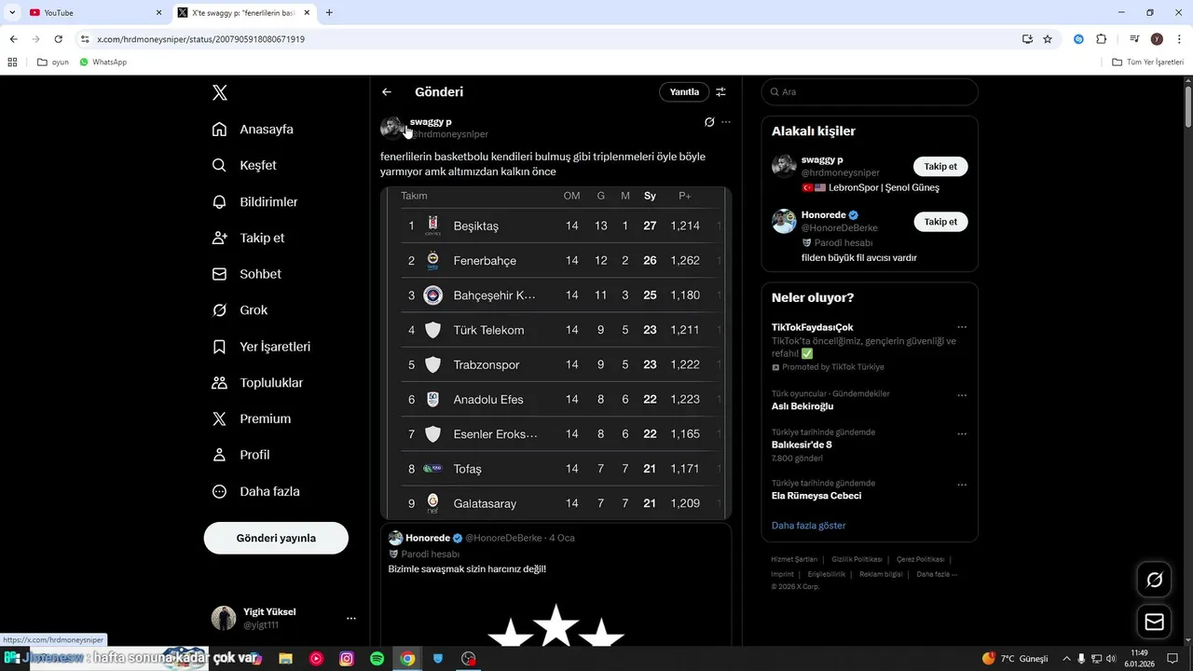Image resolution: width=1193 pixels, height=671 pixels.
Task: Open options for TikTokFaydasıÇok promoted trend
Action: coord(962,327)
